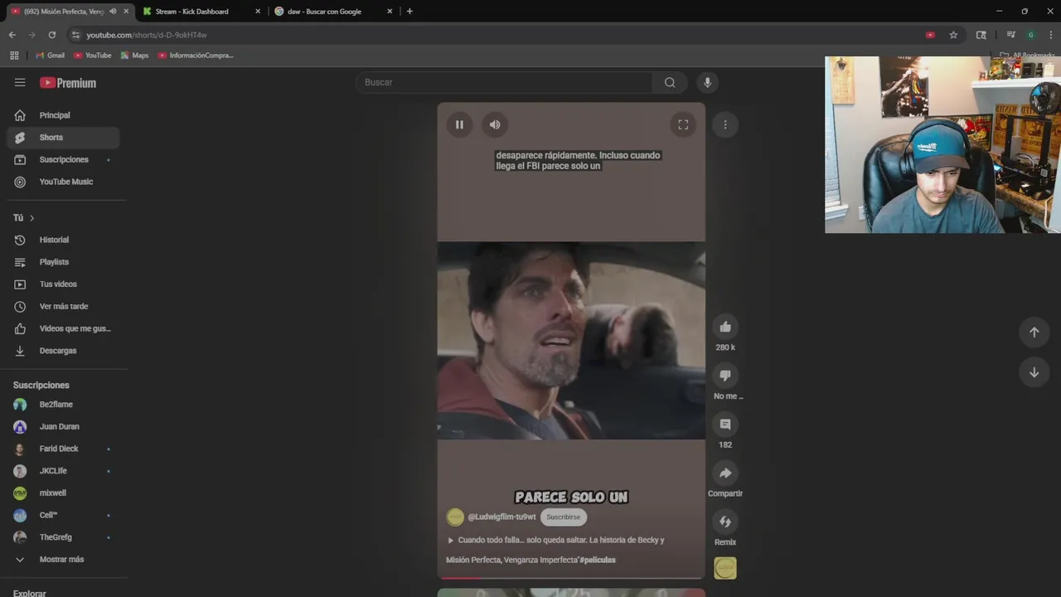1061x597 pixels.
Task: Open Be2flame channel subscription
Action: click(x=63, y=405)
